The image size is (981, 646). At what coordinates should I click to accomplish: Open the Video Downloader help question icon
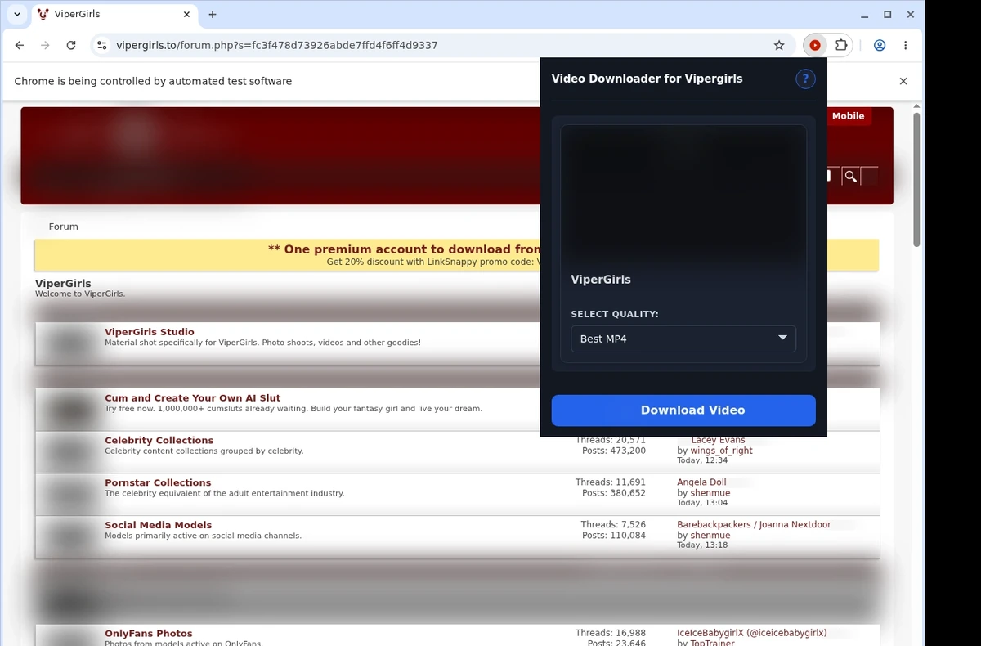tap(805, 79)
